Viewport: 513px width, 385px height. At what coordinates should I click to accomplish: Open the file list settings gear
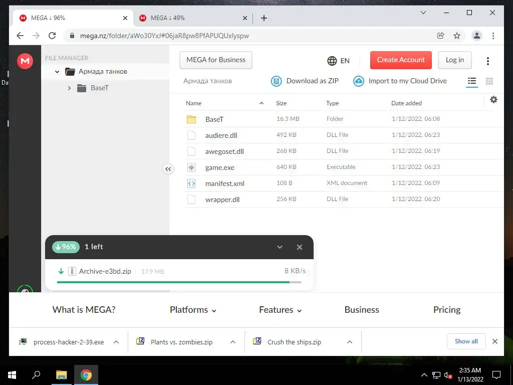493,100
